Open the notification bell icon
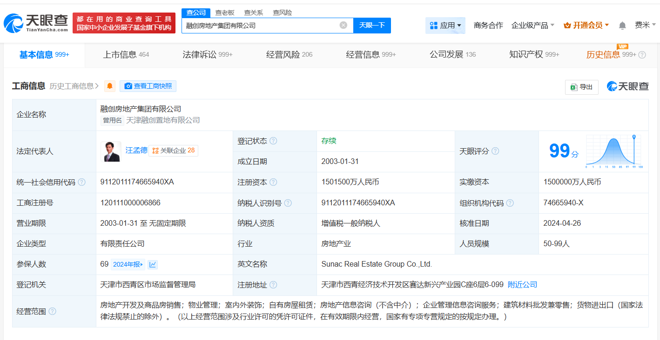660x340 pixels. pos(622,26)
